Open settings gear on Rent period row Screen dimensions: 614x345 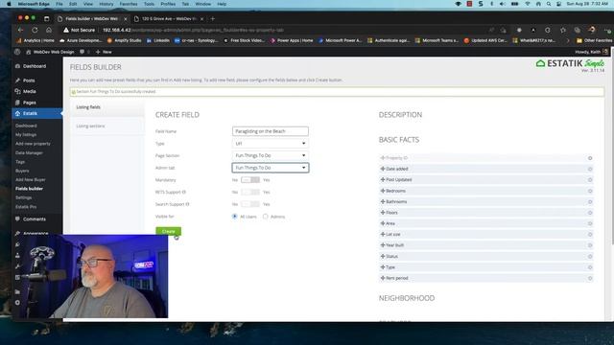click(x=590, y=279)
